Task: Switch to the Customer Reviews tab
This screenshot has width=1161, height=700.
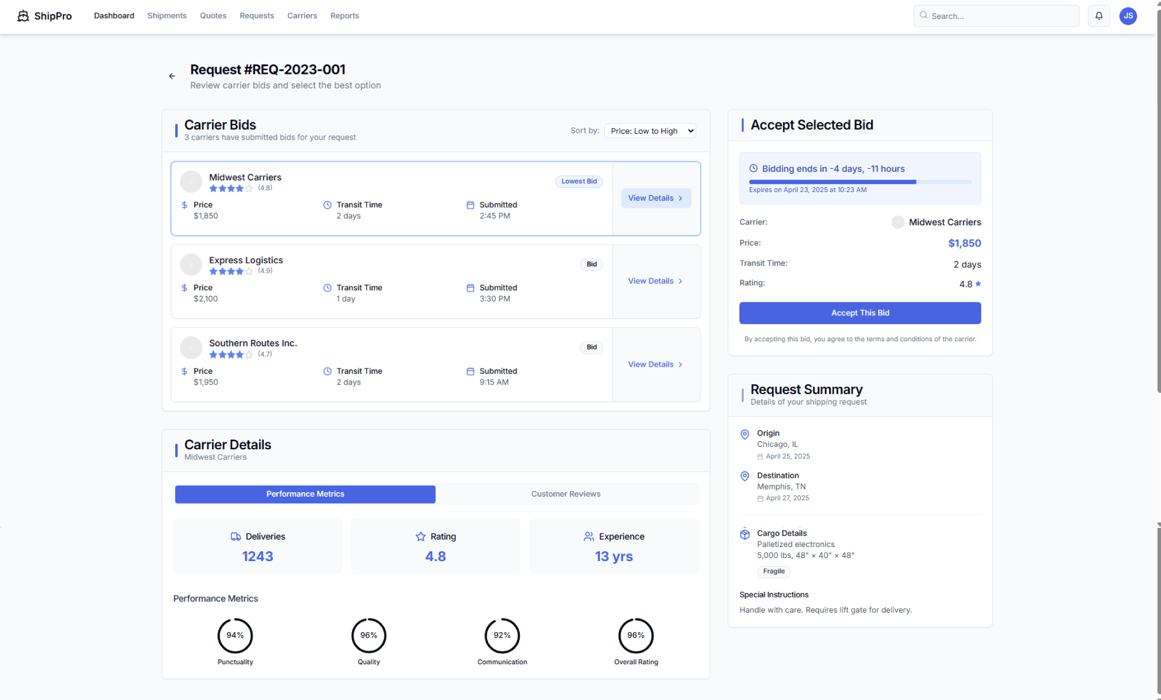Action: coord(566,494)
